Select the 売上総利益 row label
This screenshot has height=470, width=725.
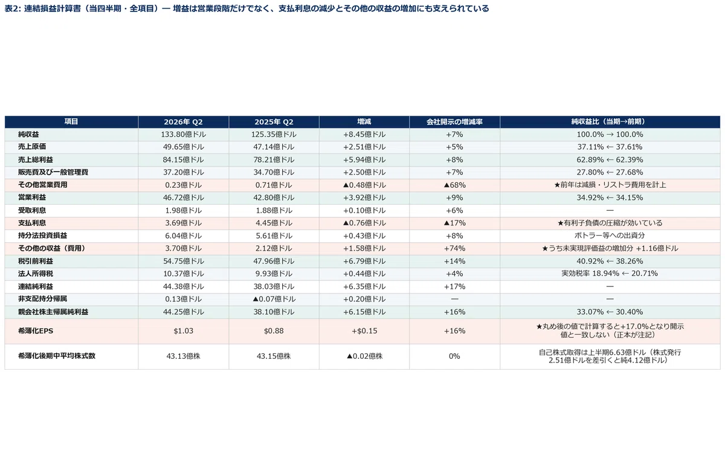tap(36, 159)
